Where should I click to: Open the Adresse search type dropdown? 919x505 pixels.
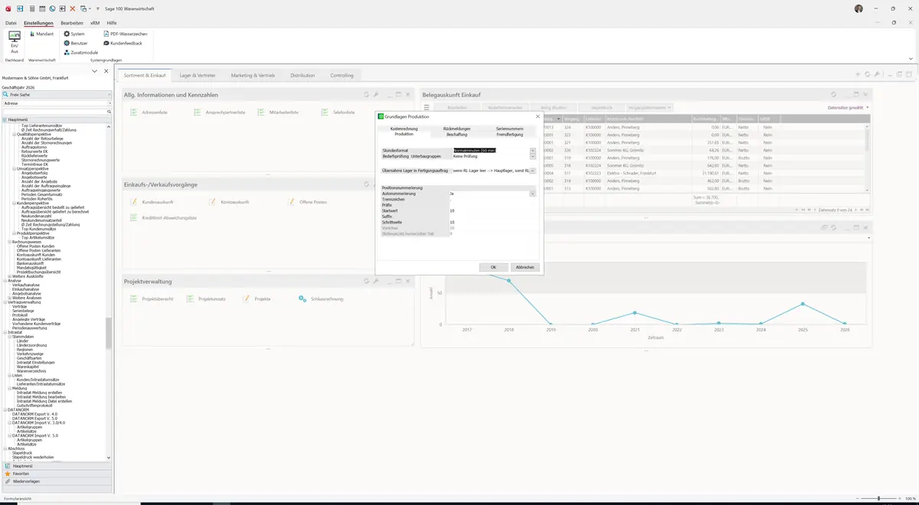tap(109, 103)
